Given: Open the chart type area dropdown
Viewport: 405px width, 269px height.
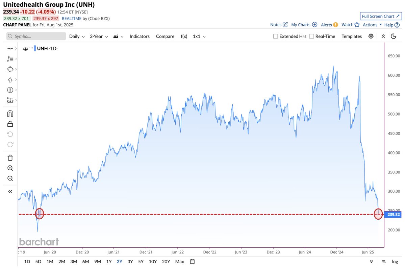Looking at the screenshot, I should click(x=118, y=36).
